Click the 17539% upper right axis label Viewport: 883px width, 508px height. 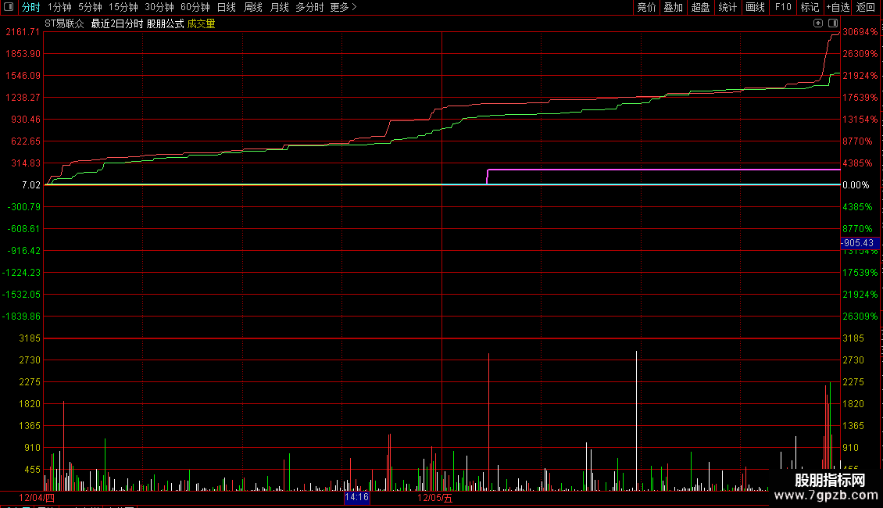coord(860,98)
